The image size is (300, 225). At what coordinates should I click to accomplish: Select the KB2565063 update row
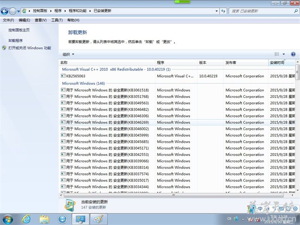coord(177,76)
